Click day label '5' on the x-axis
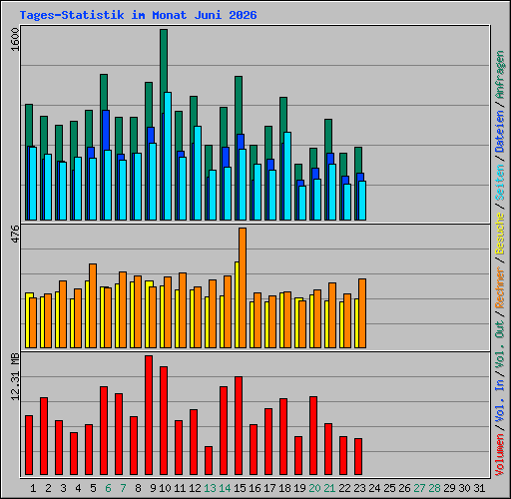This screenshot has height=499, width=511. point(93,488)
